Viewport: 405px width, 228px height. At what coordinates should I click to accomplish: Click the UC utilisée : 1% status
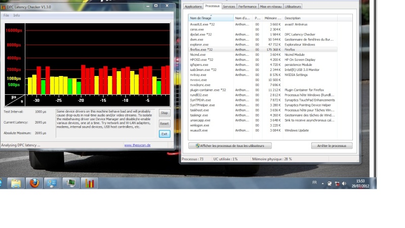225,159
